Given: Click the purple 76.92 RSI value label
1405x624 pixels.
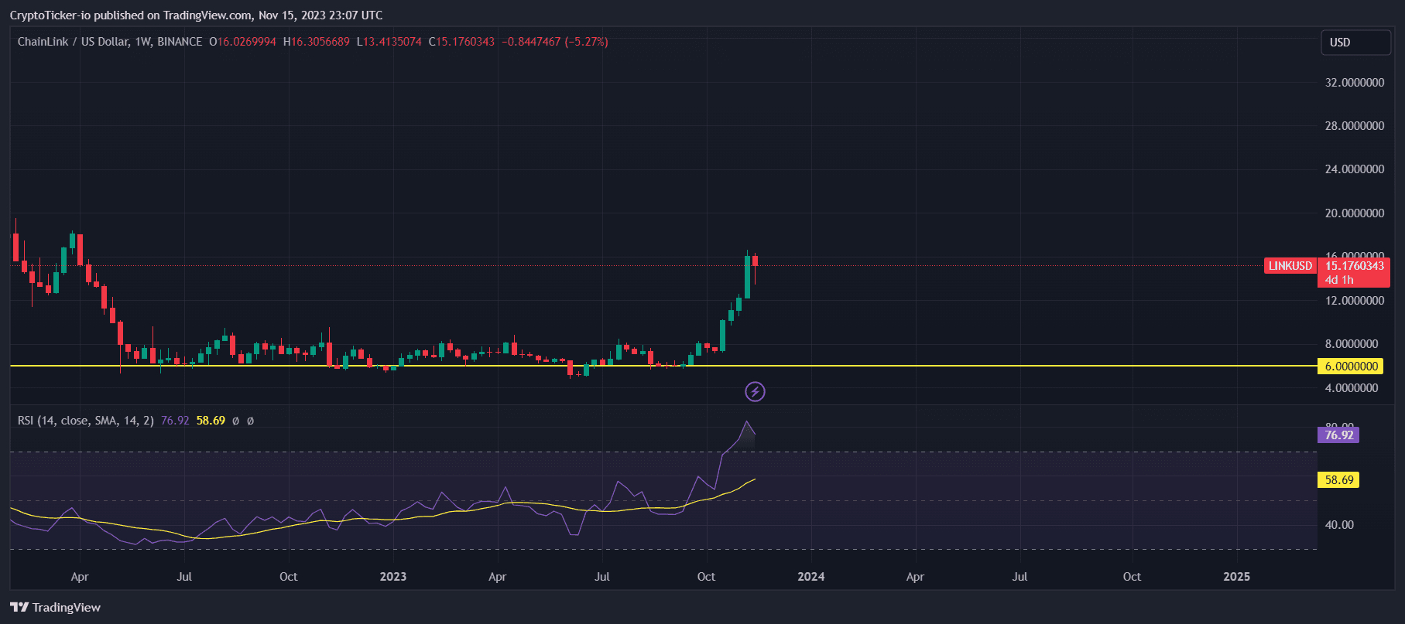Looking at the screenshot, I should click(x=1338, y=435).
